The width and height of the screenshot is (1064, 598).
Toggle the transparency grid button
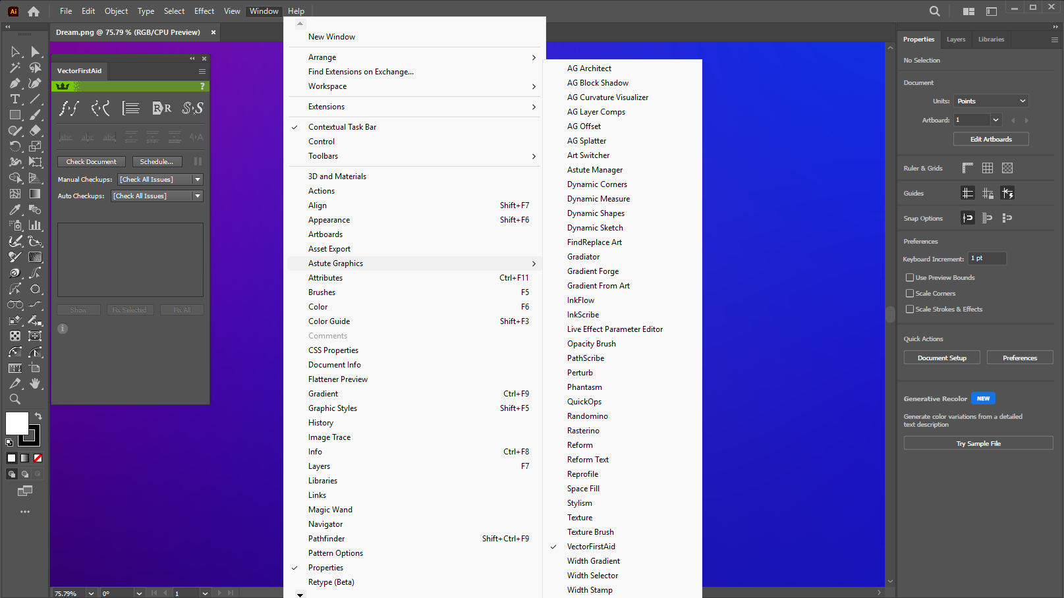point(1007,168)
